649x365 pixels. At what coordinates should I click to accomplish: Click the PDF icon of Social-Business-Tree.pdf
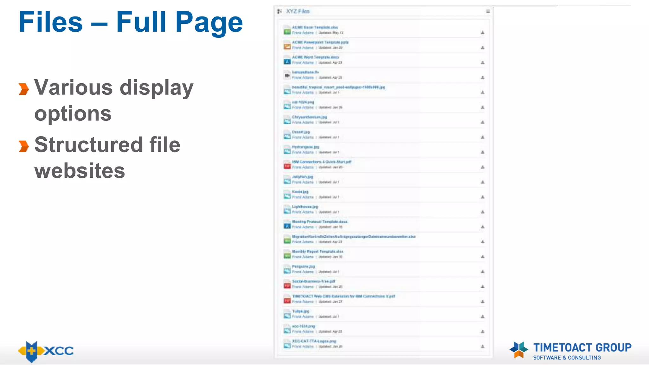point(287,284)
